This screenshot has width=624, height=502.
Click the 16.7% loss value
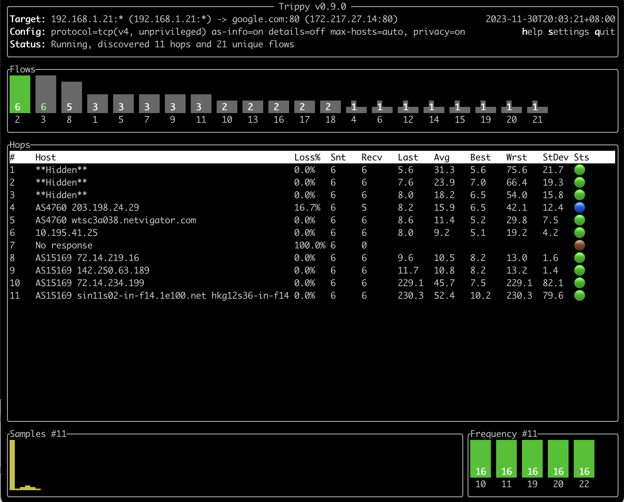(307, 207)
